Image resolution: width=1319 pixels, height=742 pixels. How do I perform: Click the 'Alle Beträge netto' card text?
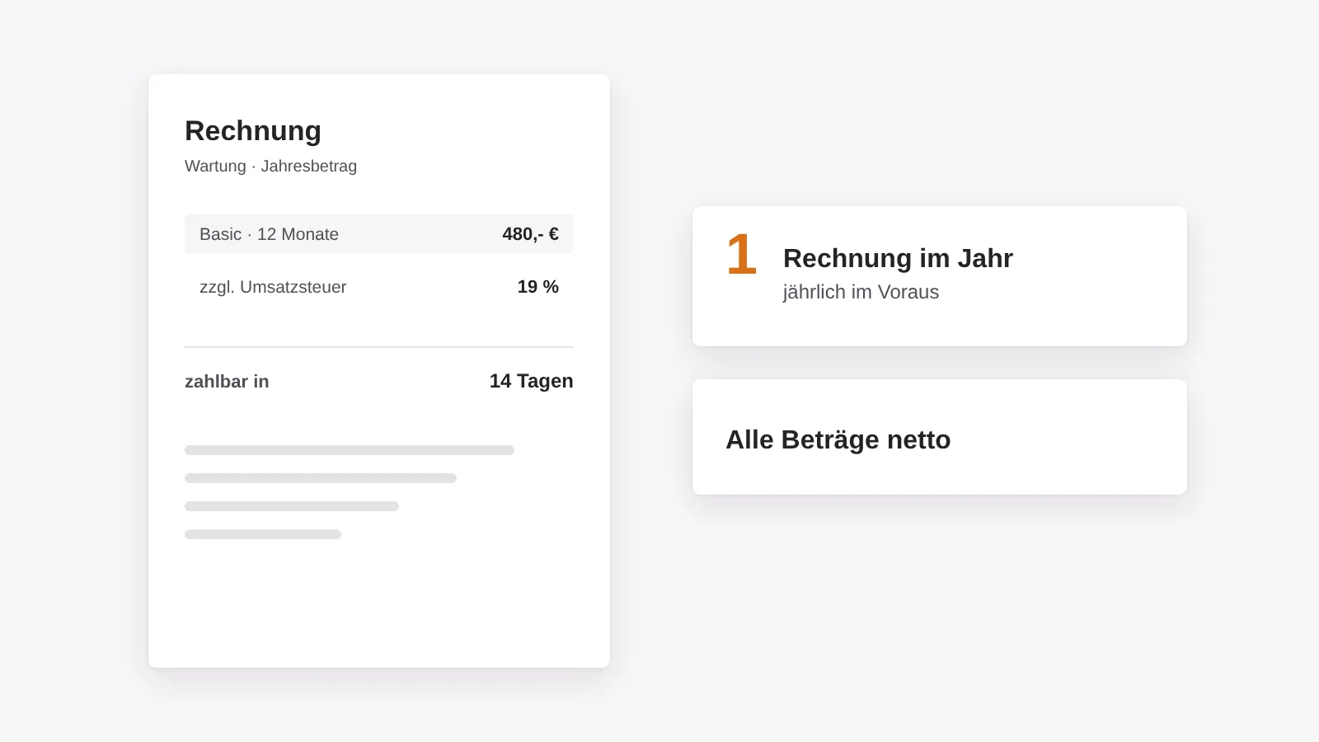click(x=838, y=439)
